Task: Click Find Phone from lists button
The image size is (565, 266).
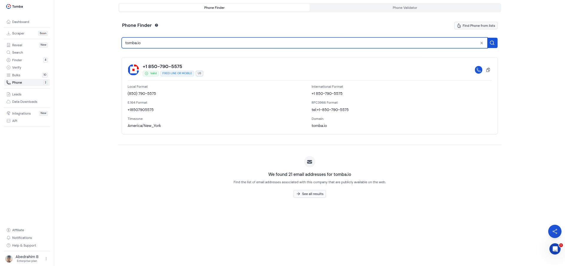Action: (x=475, y=26)
